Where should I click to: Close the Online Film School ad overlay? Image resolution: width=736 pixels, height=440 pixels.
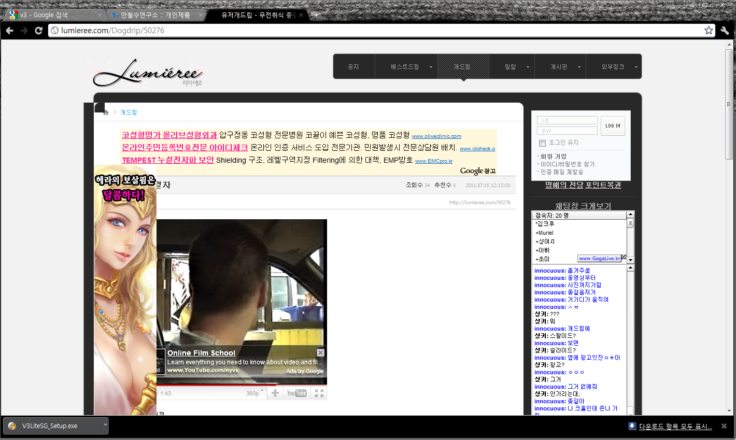pyautogui.click(x=320, y=352)
